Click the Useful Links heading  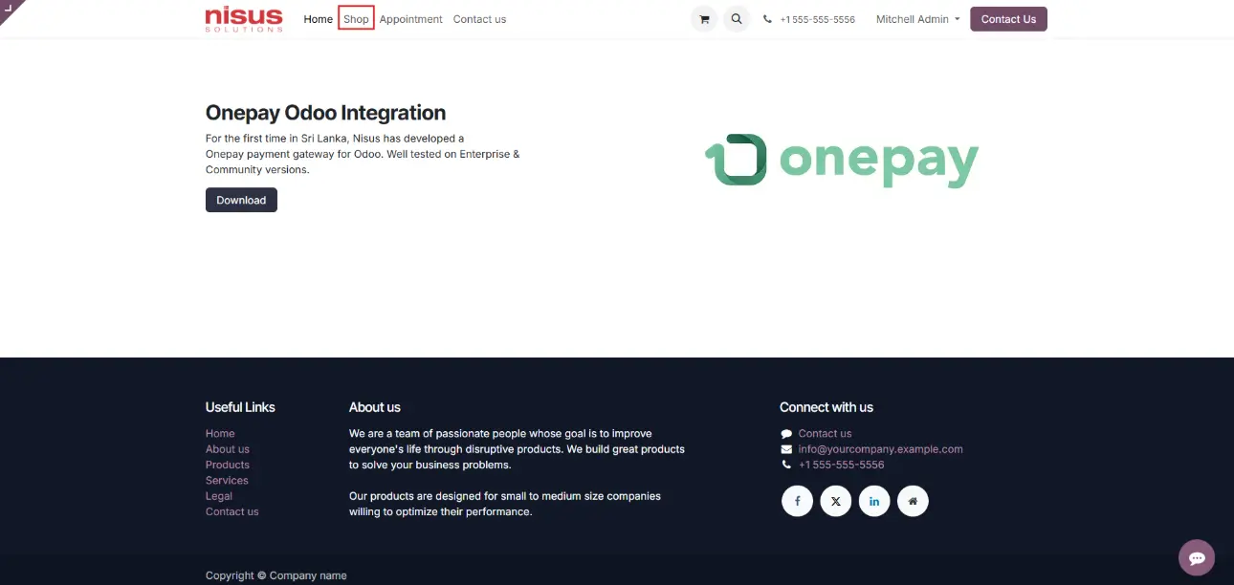[x=240, y=407]
